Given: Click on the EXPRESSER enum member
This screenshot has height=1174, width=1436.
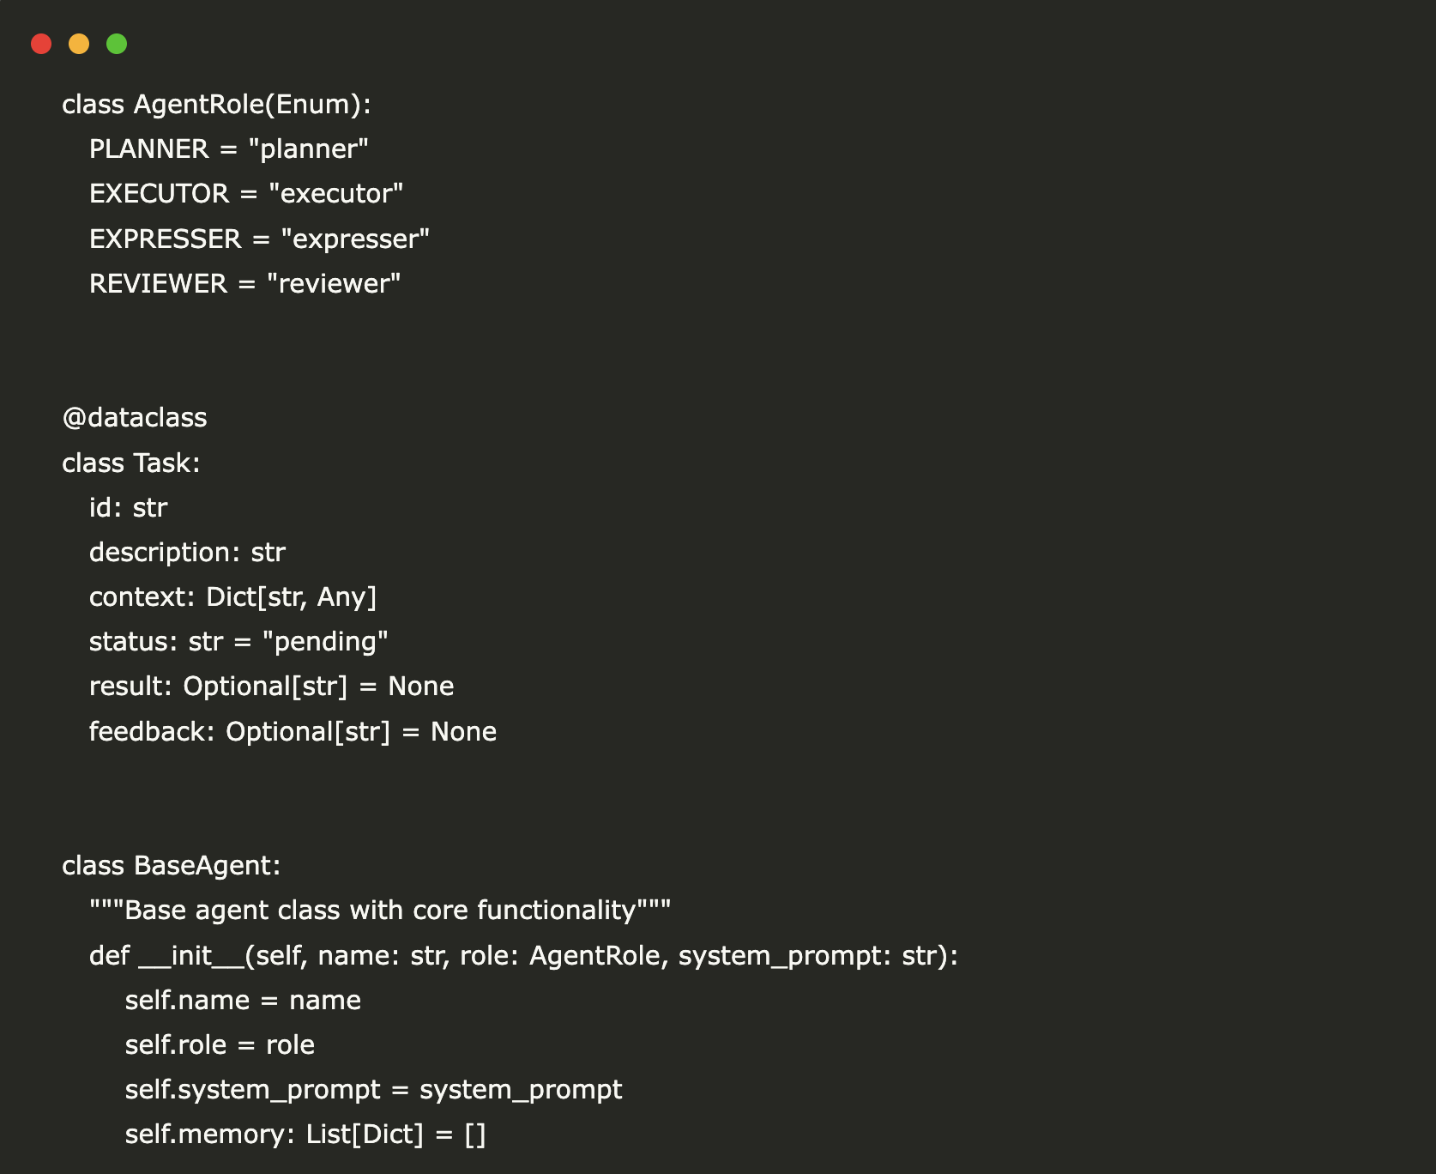Looking at the screenshot, I should click(165, 239).
